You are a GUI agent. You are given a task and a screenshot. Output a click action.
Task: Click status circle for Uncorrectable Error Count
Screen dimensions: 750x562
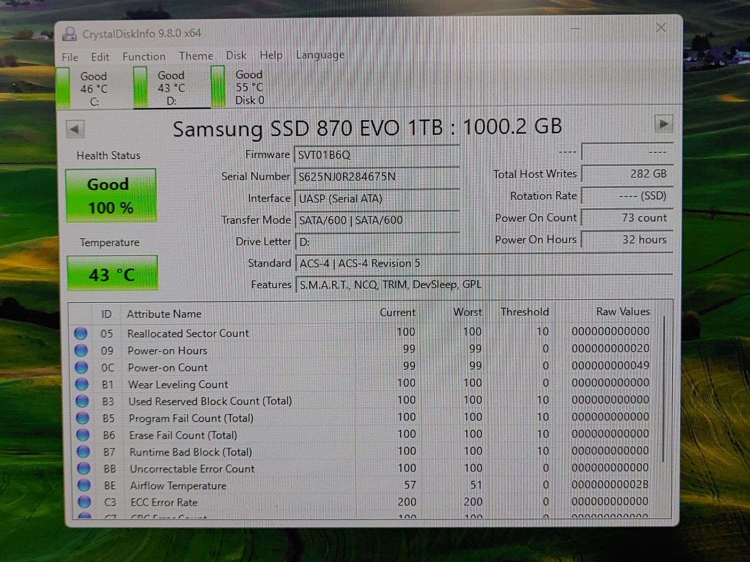click(83, 468)
